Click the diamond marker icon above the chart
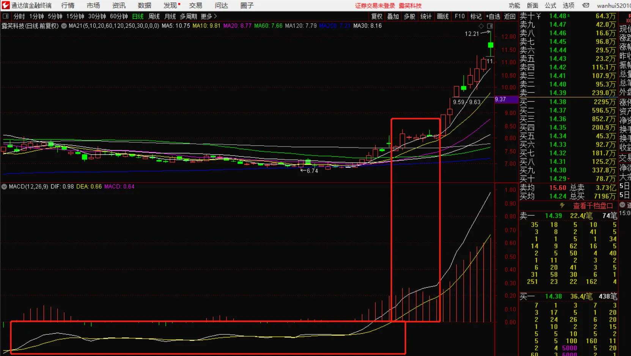Screen dimensions: 631x356 [x=481, y=26]
